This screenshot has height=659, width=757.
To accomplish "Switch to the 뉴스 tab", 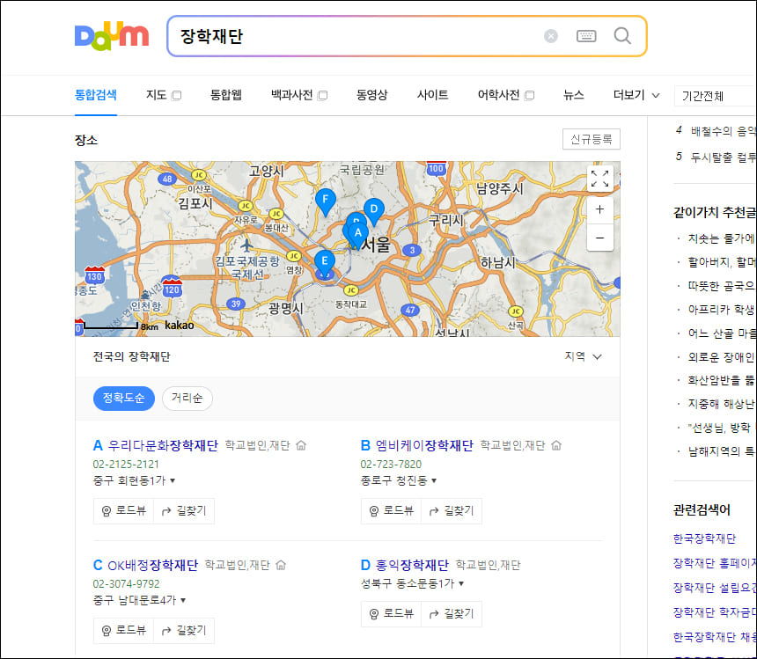I will pyautogui.click(x=573, y=95).
